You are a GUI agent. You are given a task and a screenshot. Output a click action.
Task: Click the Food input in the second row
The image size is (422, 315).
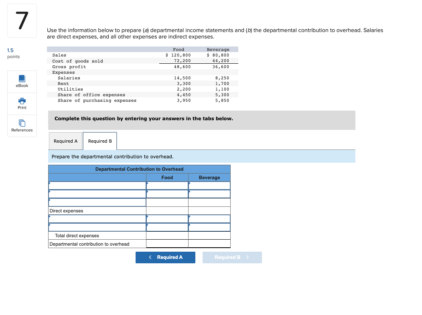pyautogui.click(x=167, y=194)
